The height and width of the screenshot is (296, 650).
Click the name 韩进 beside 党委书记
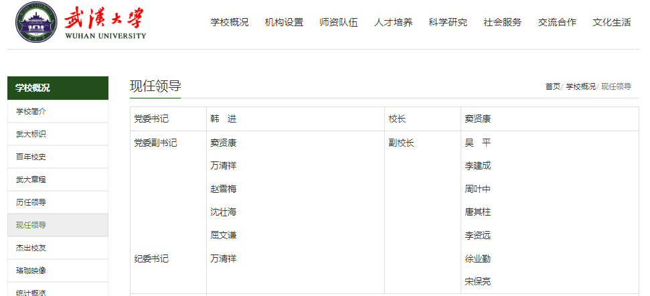224,119
